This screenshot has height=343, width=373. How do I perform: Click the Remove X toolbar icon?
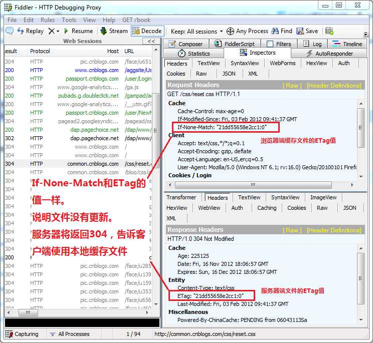click(51, 31)
